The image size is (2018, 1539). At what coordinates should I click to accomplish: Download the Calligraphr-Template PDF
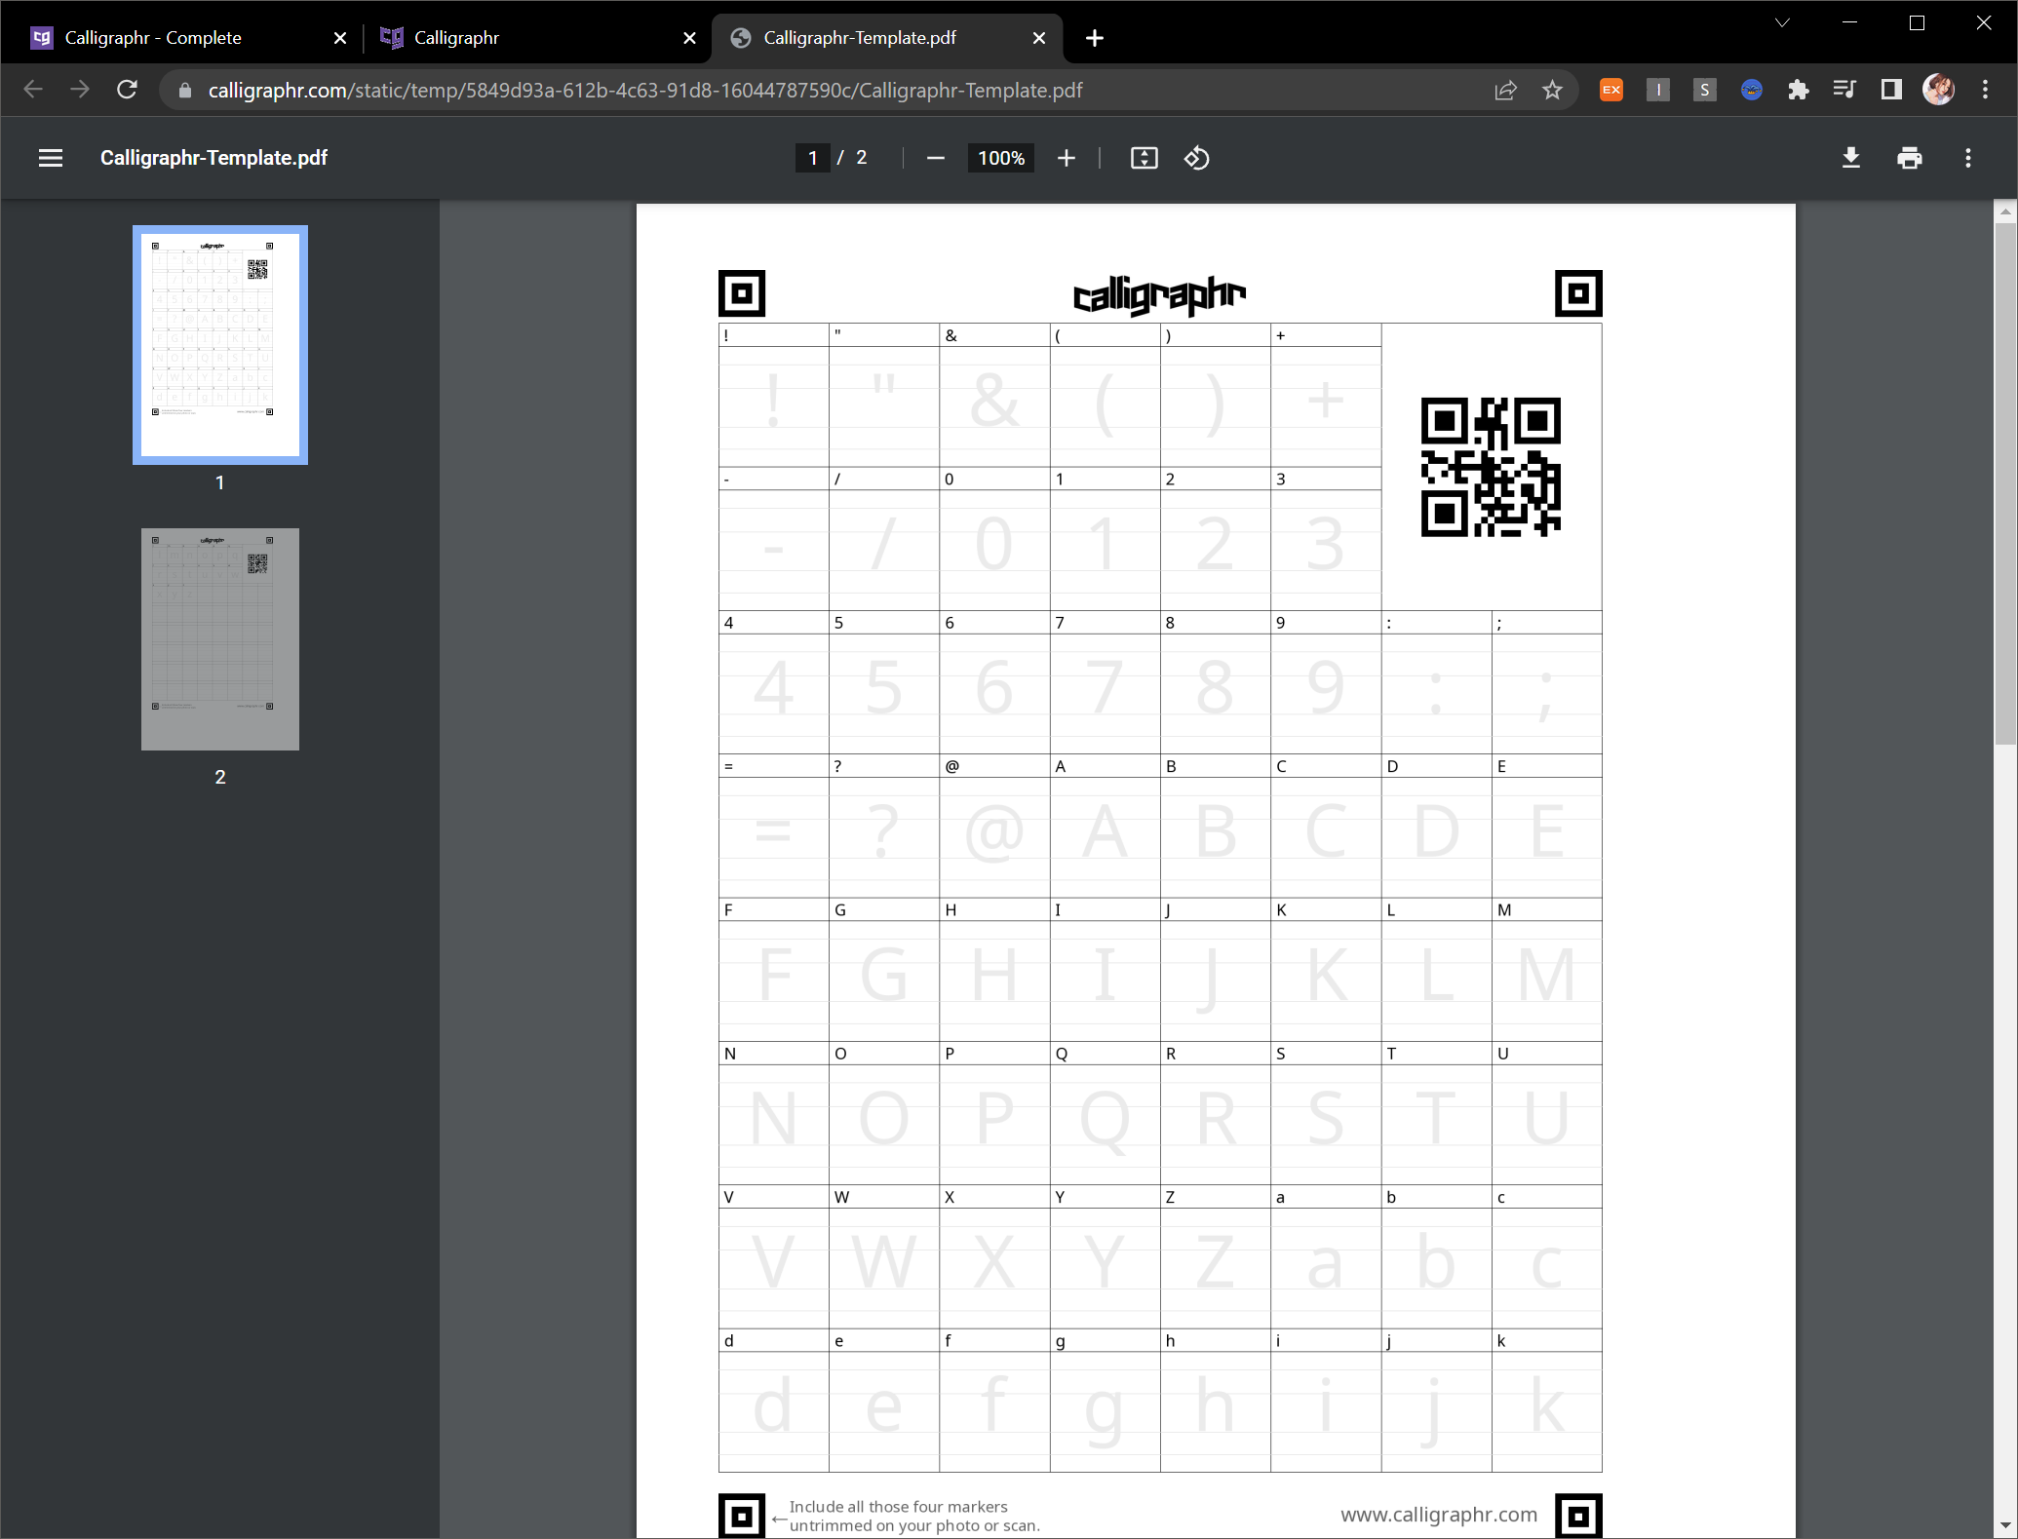[x=1850, y=158]
